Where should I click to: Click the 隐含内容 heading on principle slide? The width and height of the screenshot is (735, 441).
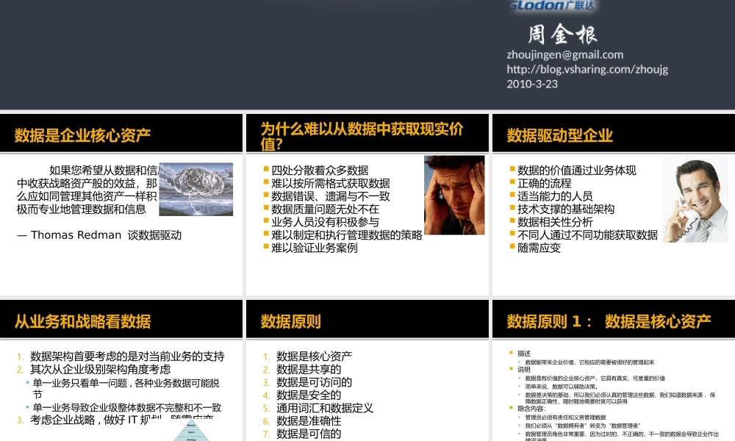click(x=531, y=409)
